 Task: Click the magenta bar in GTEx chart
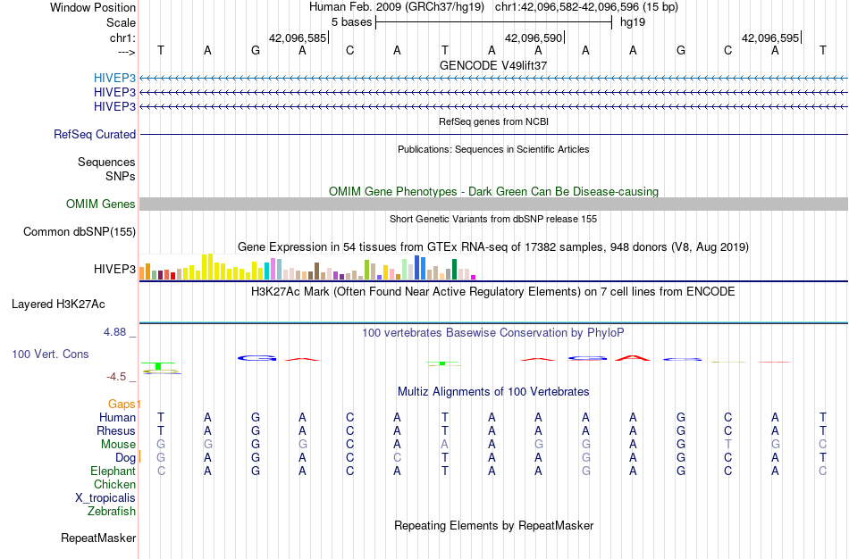pos(474,277)
